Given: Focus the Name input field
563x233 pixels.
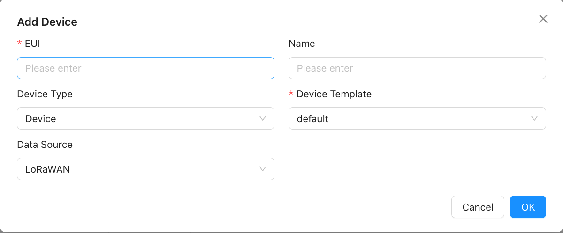Looking at the screenshot, I should point(417,68).
